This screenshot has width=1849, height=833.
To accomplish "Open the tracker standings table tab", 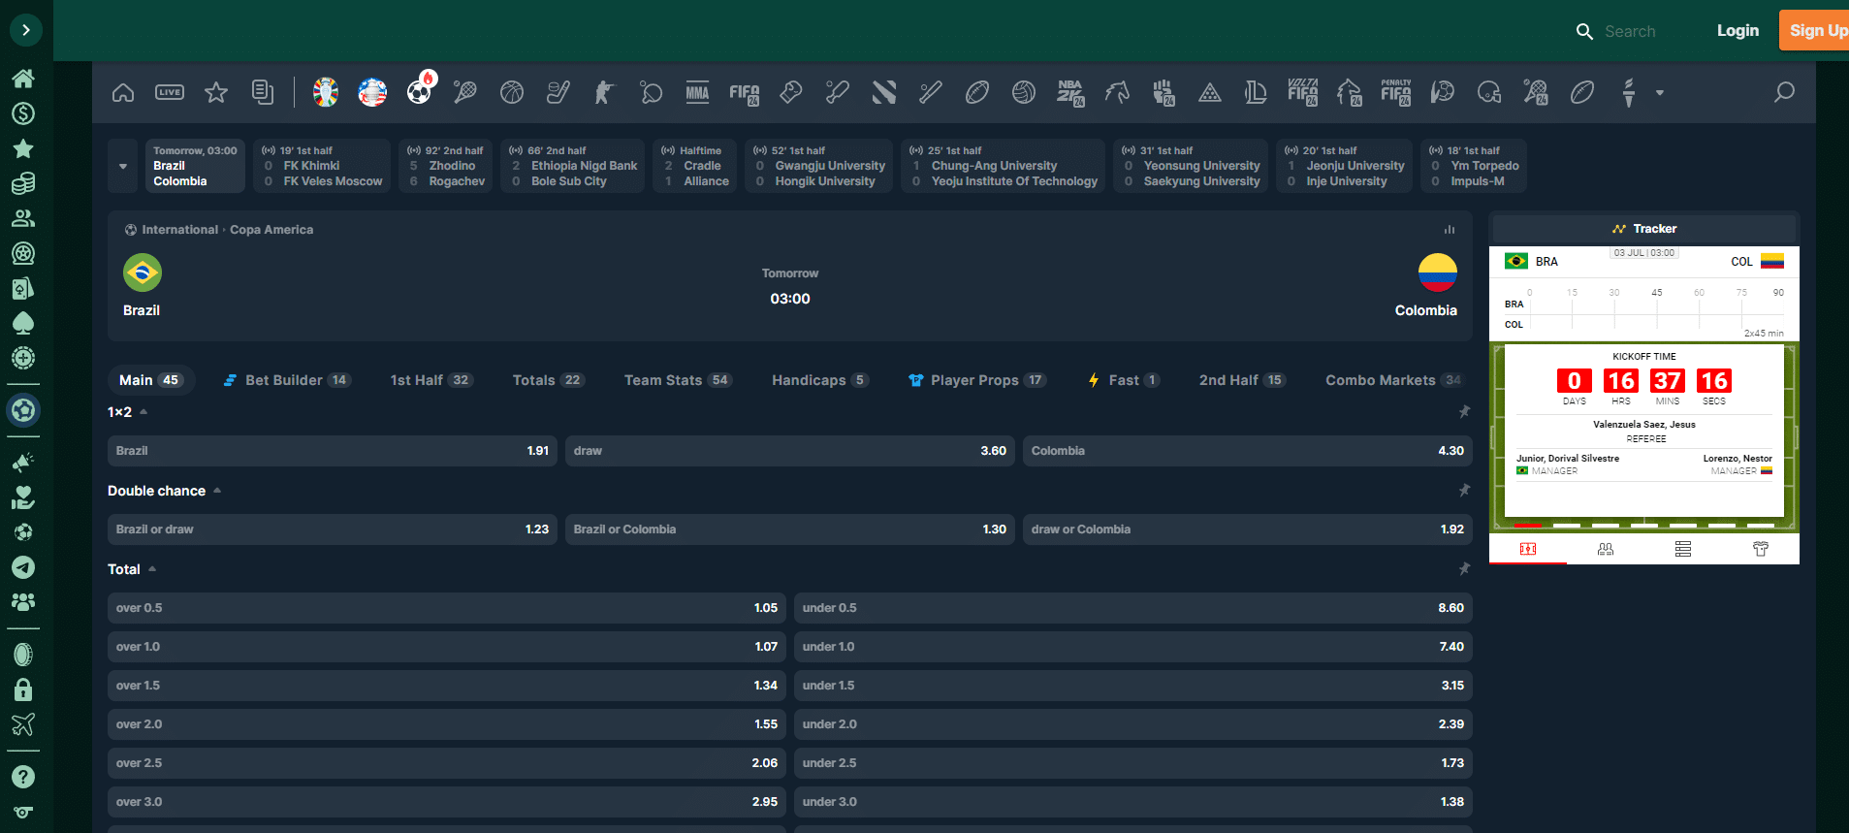I will [x=1683, y=549].
